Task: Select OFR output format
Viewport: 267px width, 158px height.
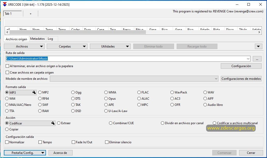Action: 172,105
